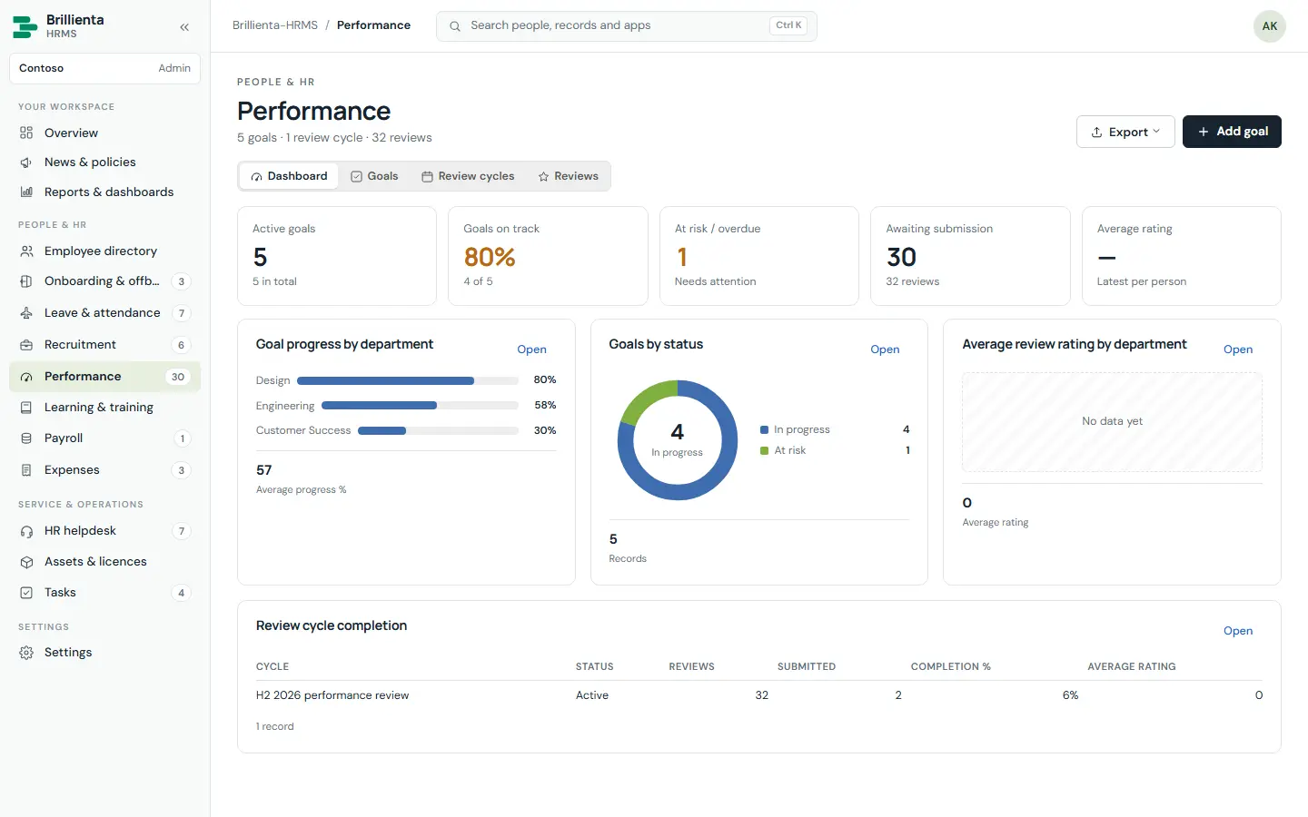
Task: Switch to the Goals tab
Action: [374, 176]
